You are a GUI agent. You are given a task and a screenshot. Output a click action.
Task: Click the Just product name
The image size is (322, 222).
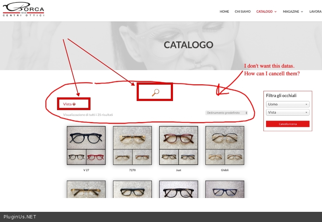(x=179, y=170)
